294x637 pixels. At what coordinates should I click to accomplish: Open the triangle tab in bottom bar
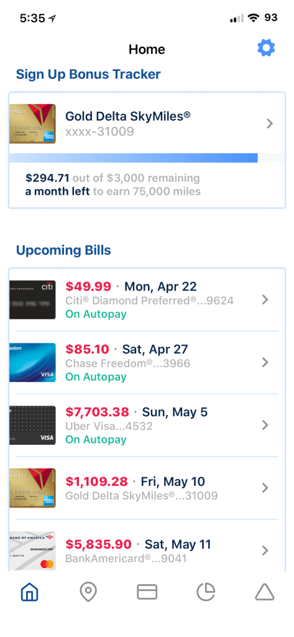click(265, 592)
